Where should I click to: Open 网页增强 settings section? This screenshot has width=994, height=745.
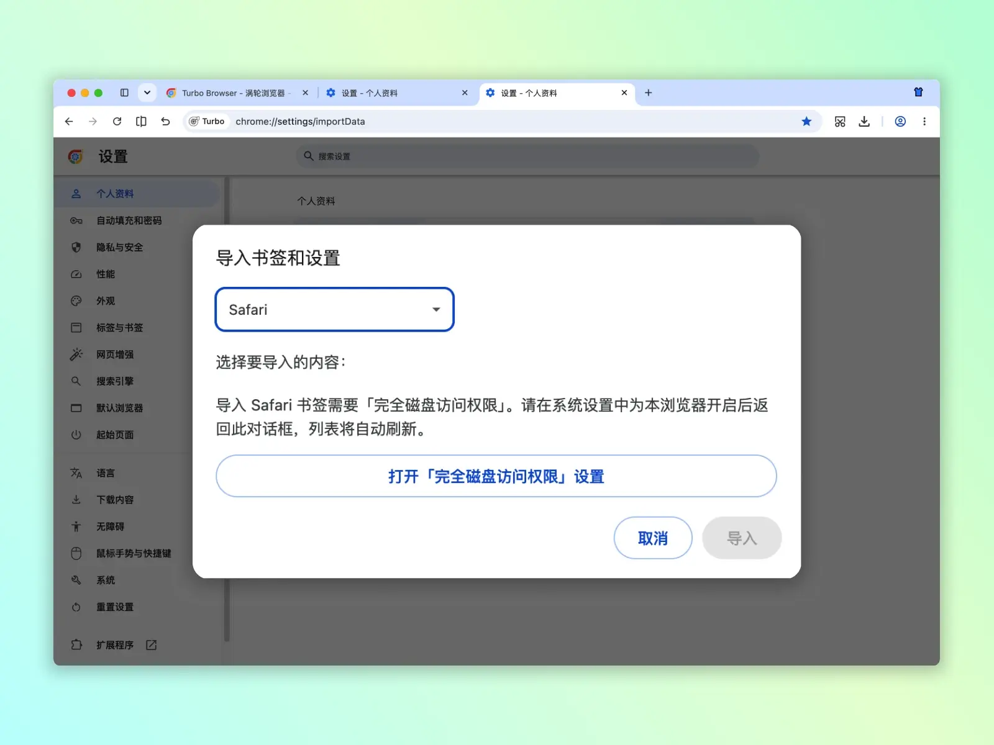137,354
